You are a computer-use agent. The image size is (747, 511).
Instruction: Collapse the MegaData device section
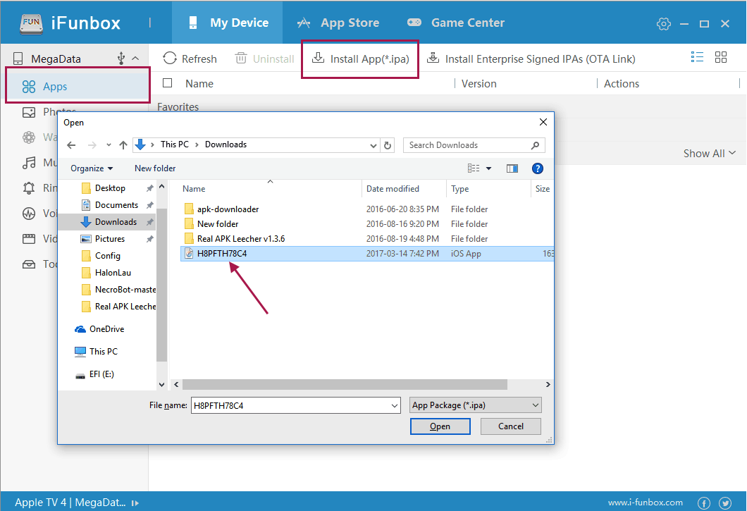[x=135, y=59]
